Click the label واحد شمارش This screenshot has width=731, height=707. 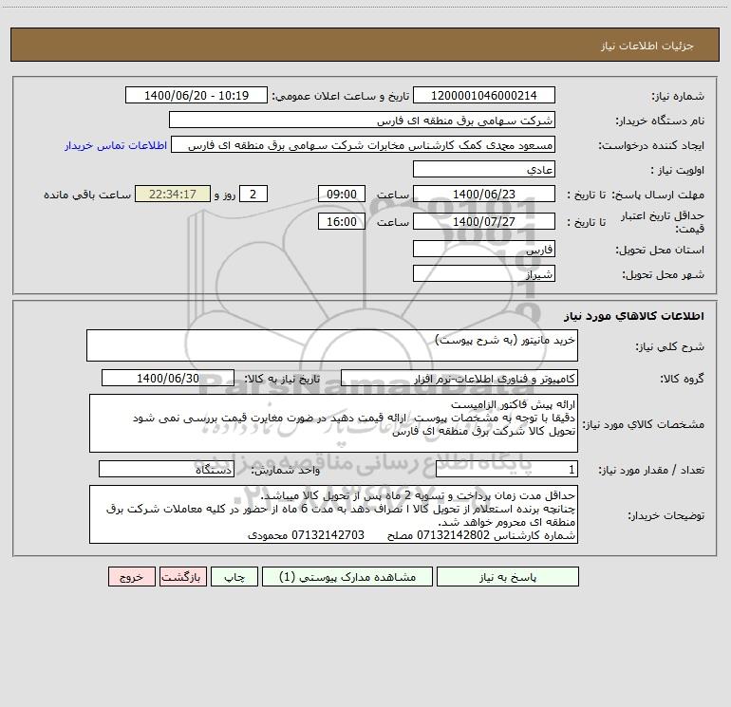click(286, 471)
